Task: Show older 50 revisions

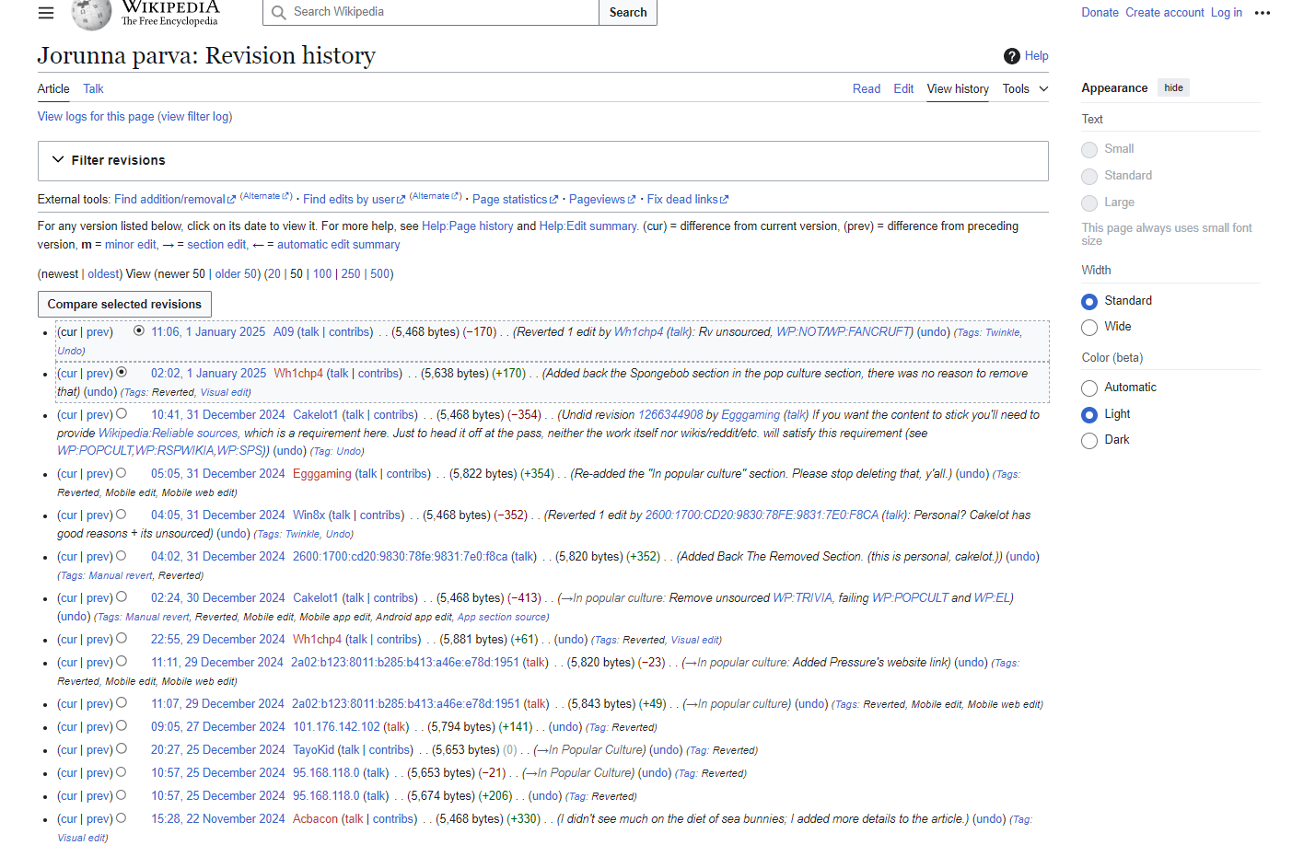Action: coord(237,273)
